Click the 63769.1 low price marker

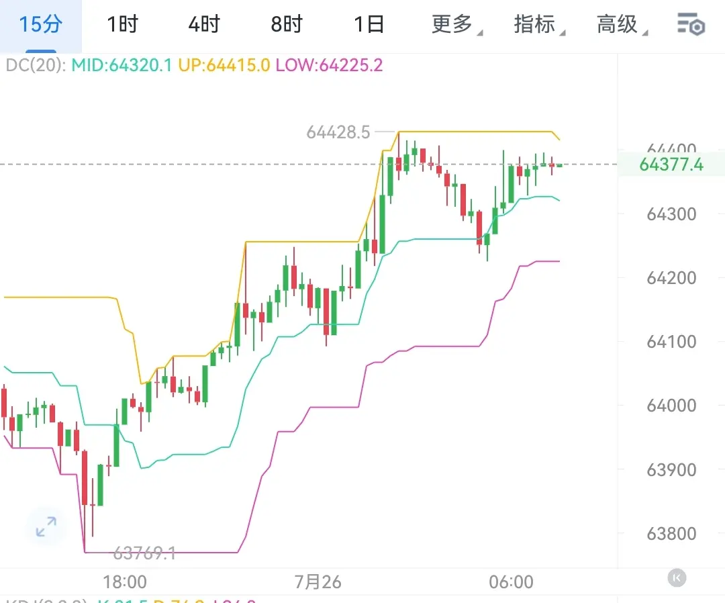(x=144, y=553)
